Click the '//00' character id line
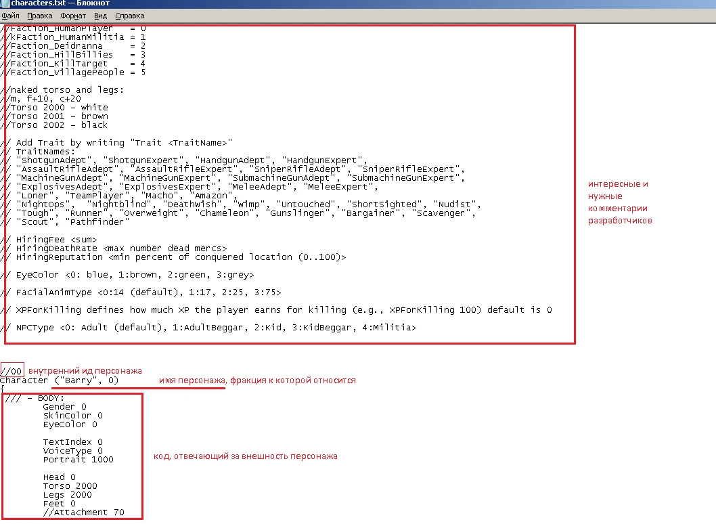 12,371
